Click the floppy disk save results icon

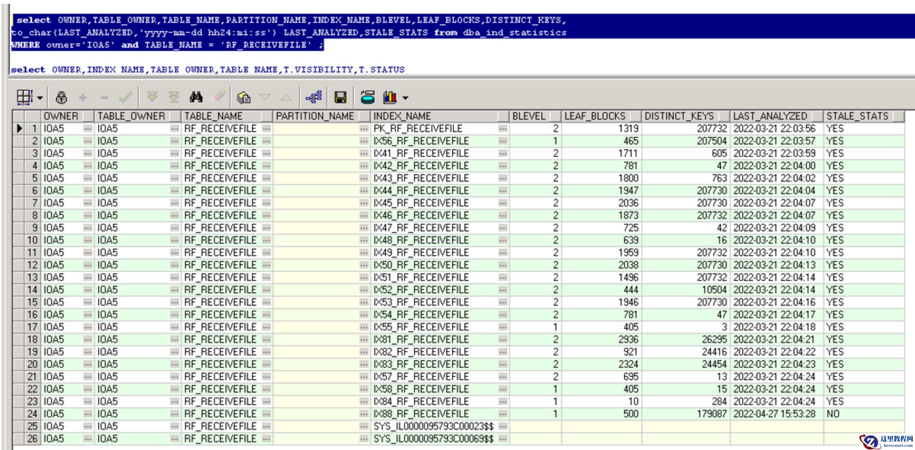(340, 97)
